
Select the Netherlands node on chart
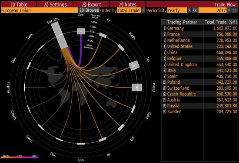point(121,47)
